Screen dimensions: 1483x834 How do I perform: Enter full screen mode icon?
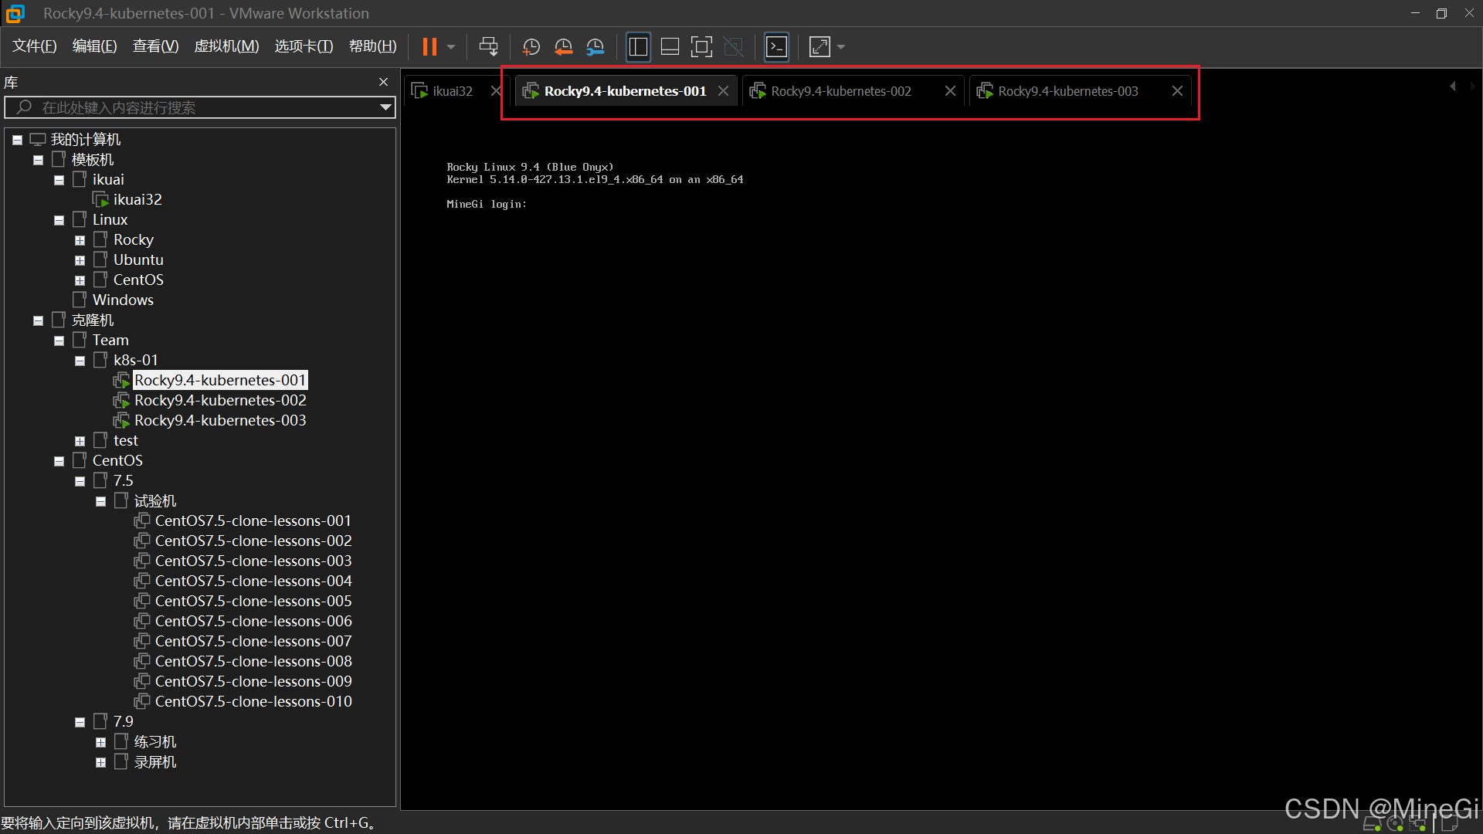[701, 47]
